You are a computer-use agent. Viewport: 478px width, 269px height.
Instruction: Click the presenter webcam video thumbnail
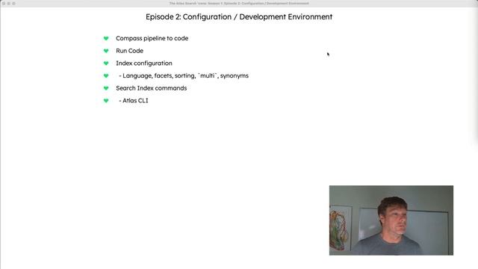[391, 220]
